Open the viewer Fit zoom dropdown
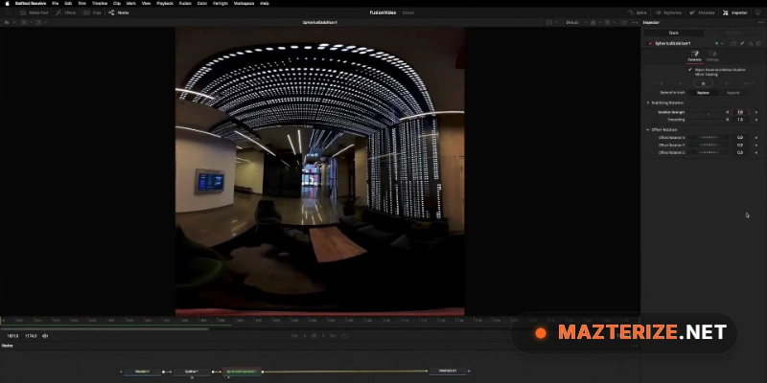This screenshot has width=767, height=383. pyautogui.click(x=10, y=22)
